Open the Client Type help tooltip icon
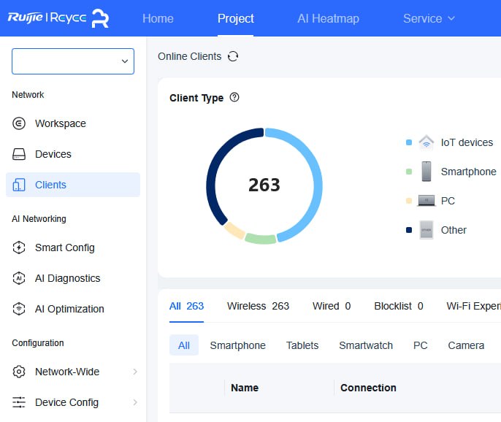501x422 pixels. 234,97
